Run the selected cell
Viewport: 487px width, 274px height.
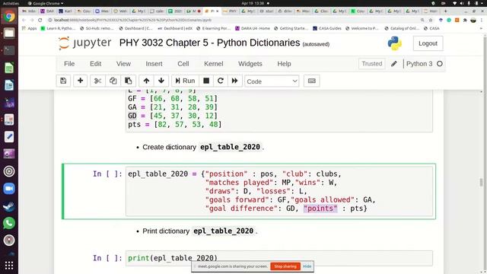(185, 81)
